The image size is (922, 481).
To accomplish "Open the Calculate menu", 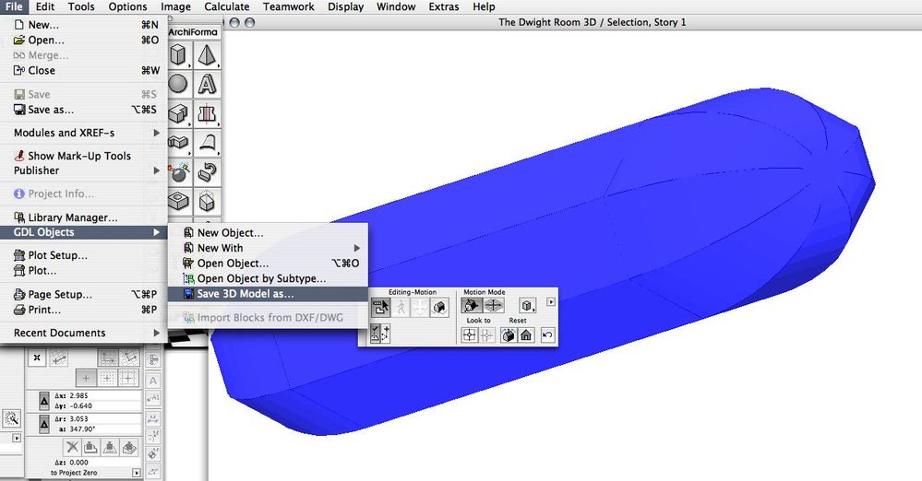I will [227, 6].
